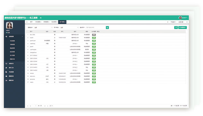This screenshot has width=203, height=116.
Task: Open the user role filter dropdown
Action: [x=69, y=27]
